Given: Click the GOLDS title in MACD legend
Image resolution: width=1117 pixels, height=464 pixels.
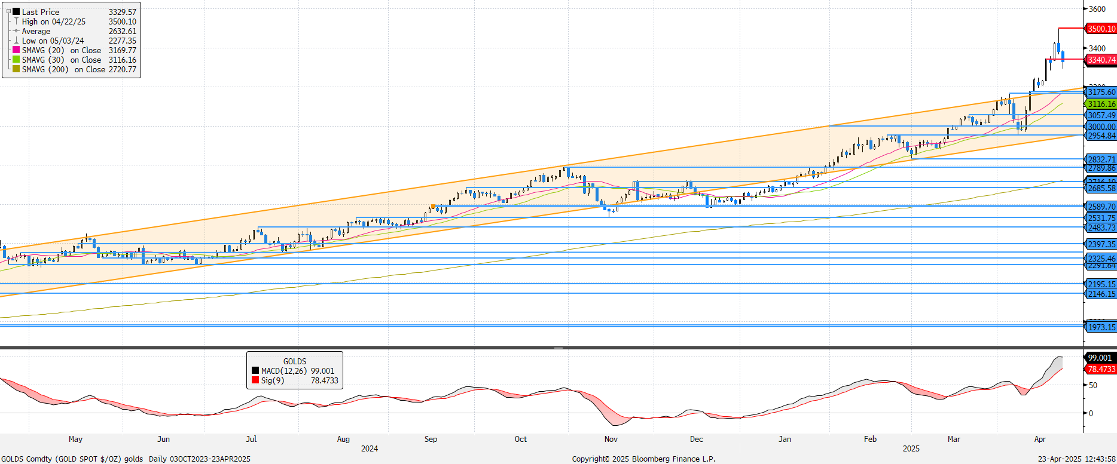Looking at the screenshot, I should coord(294,361).
